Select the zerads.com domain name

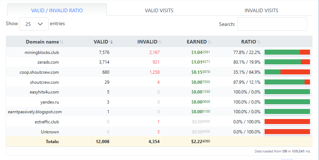(x=48, y=62)
